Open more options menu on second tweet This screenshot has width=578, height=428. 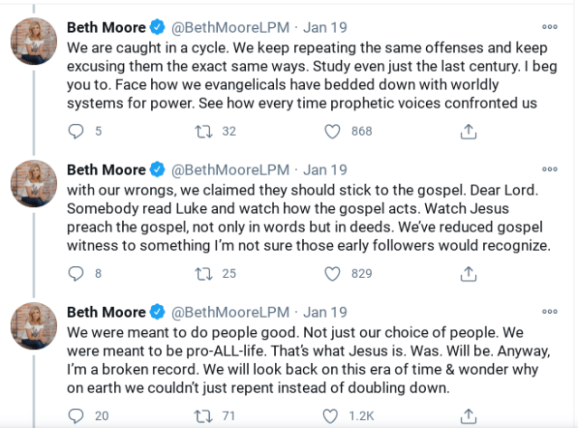click(x=549, y=169)
